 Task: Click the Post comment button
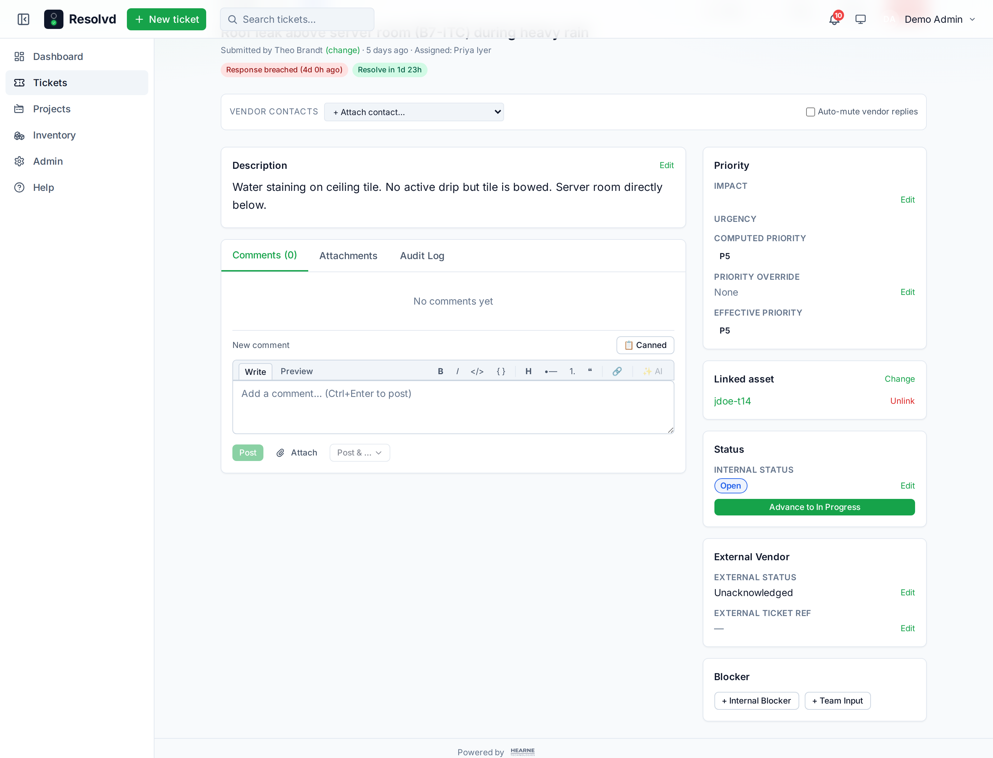(248, 452)
